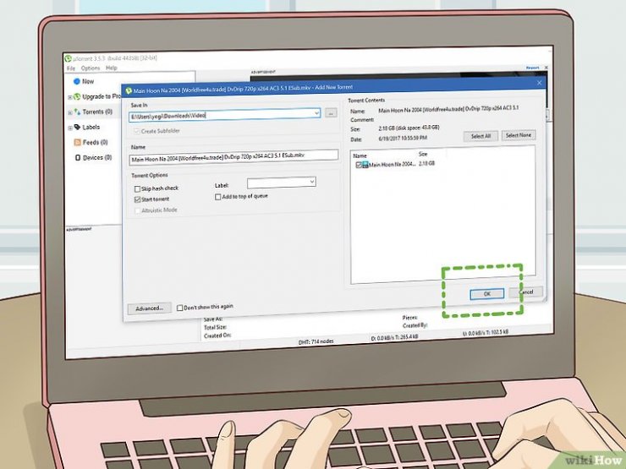Select Upgrade to Pro in the sidebar
Image resolution: width=626 pixels, height=469 pixels.
(102, 96)
